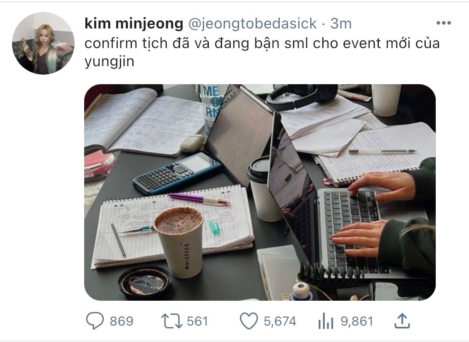Open the view analytics bar chart icon

pos(326,321)
